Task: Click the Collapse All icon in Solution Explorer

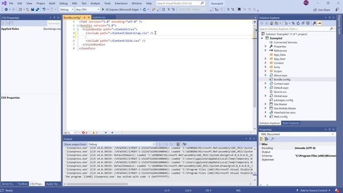Action: coord(303,23)
